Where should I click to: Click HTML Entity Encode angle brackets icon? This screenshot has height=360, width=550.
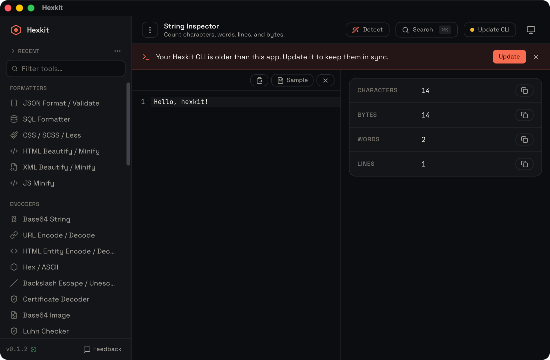14,251
